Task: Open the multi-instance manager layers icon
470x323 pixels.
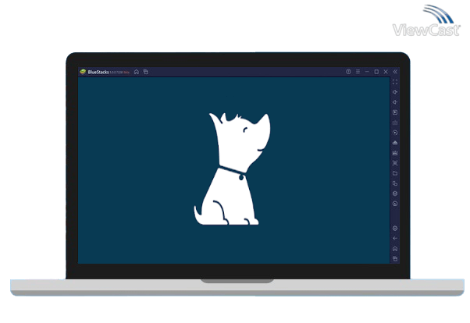Action: coord(395,193)
